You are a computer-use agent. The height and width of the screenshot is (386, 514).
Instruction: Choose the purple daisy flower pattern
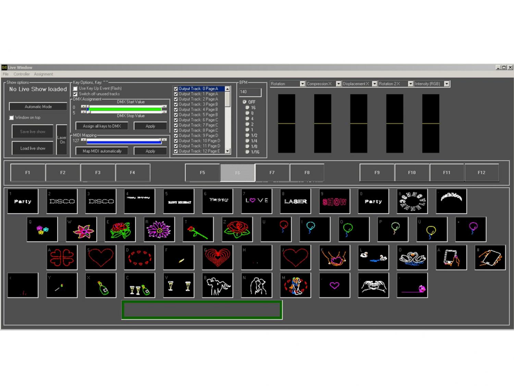[x=159, y=230]
